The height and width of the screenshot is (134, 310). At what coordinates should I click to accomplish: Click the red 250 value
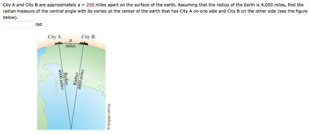(x=90, y=5)
